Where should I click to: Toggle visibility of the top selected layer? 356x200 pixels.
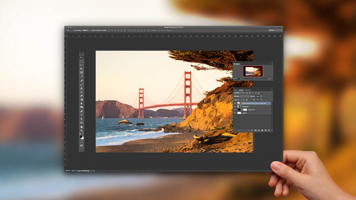tap(235, 104)
